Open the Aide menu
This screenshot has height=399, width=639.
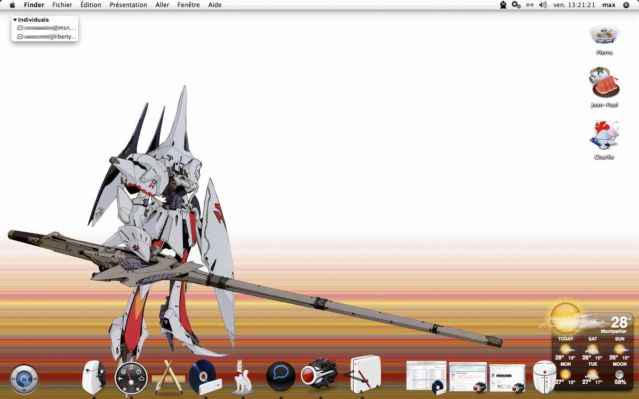click(215, 5)
